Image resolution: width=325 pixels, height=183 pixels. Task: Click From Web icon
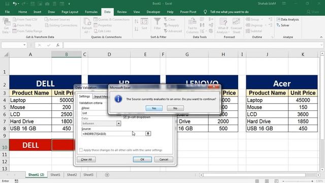coord(15,25)
